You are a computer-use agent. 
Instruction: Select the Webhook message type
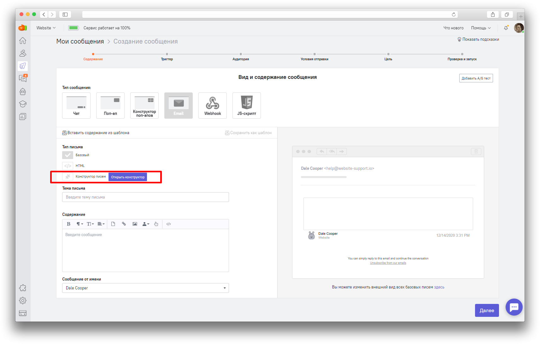click(x=213, y=105)
